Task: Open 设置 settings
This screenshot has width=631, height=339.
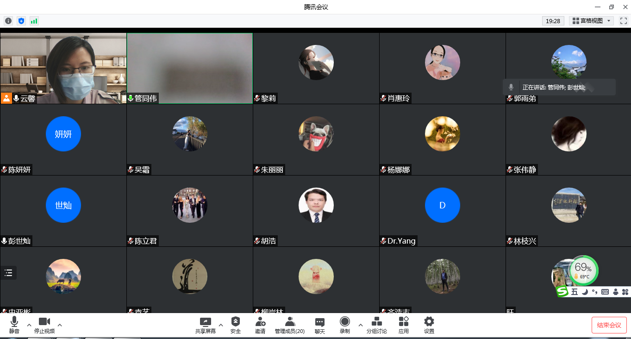Action: [429, 325]
